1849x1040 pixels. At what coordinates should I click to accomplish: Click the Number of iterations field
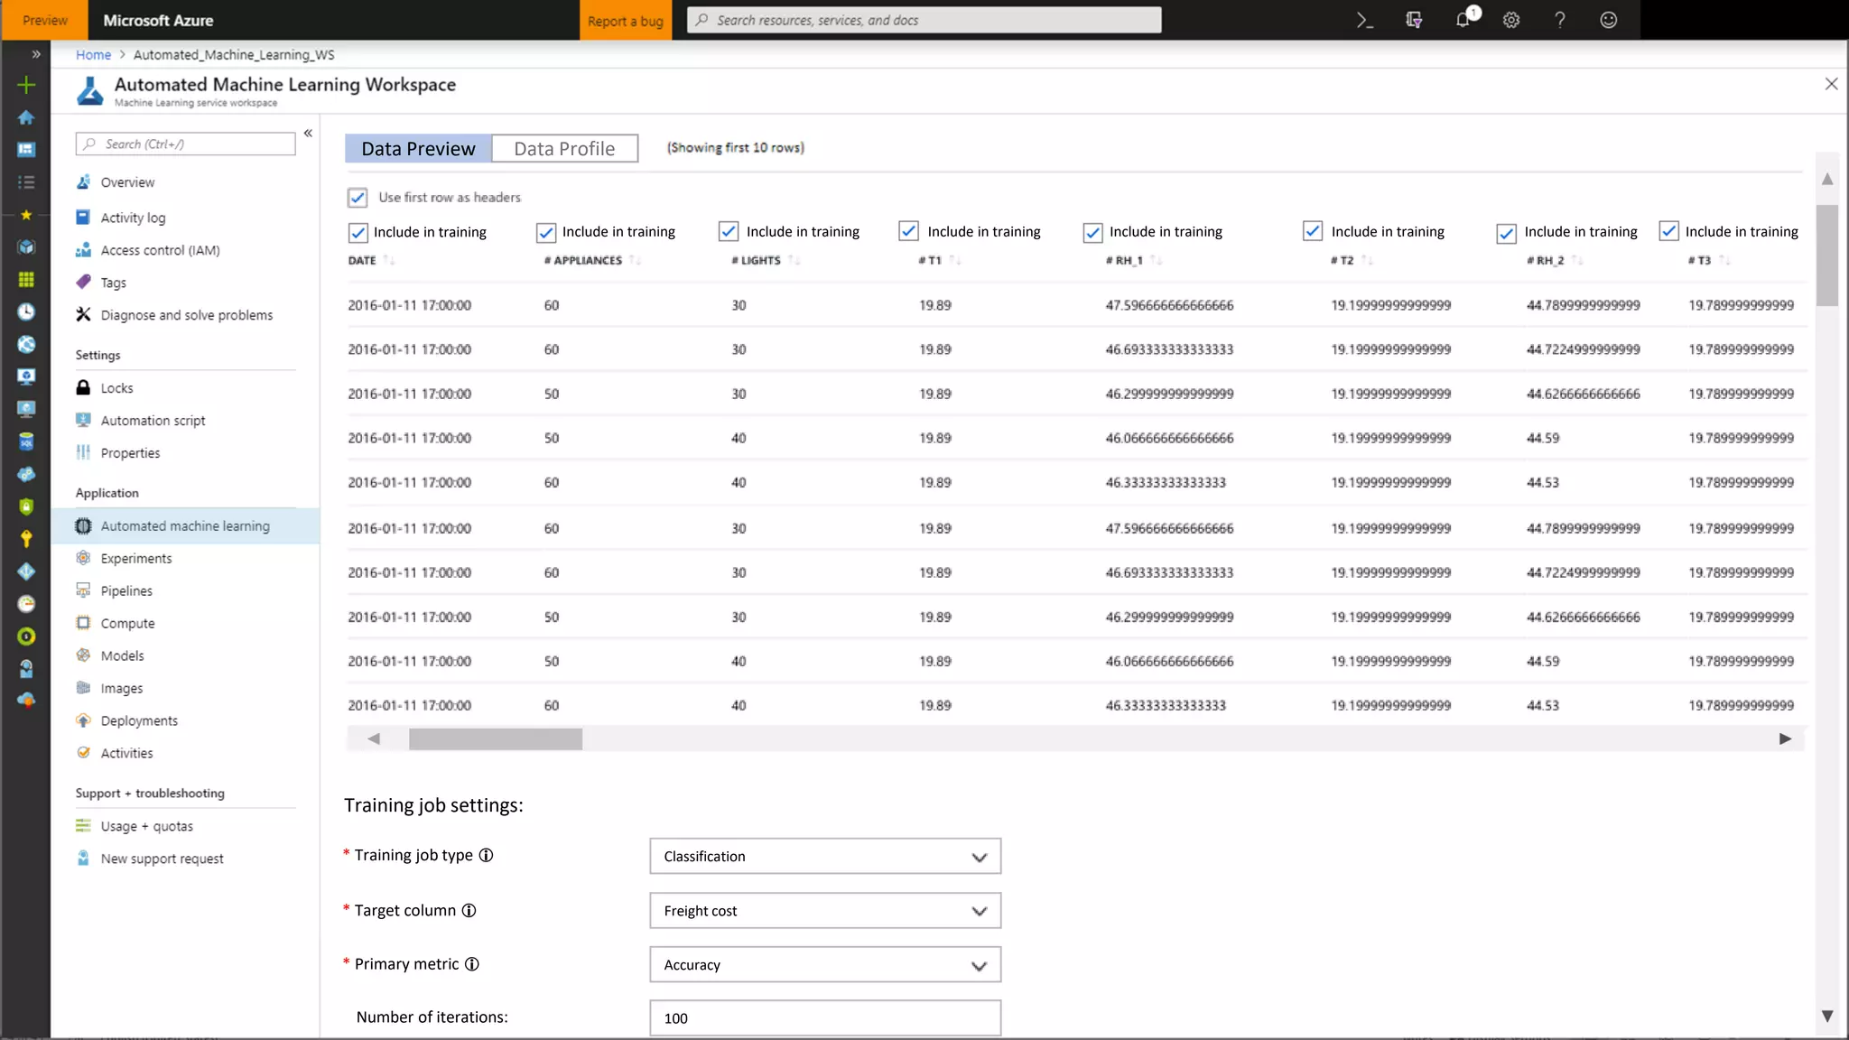(825, 1017)
